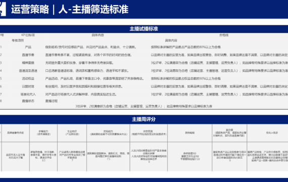
Task: Select the 考核项目 sub-header cell
Action: coord(18,40)
